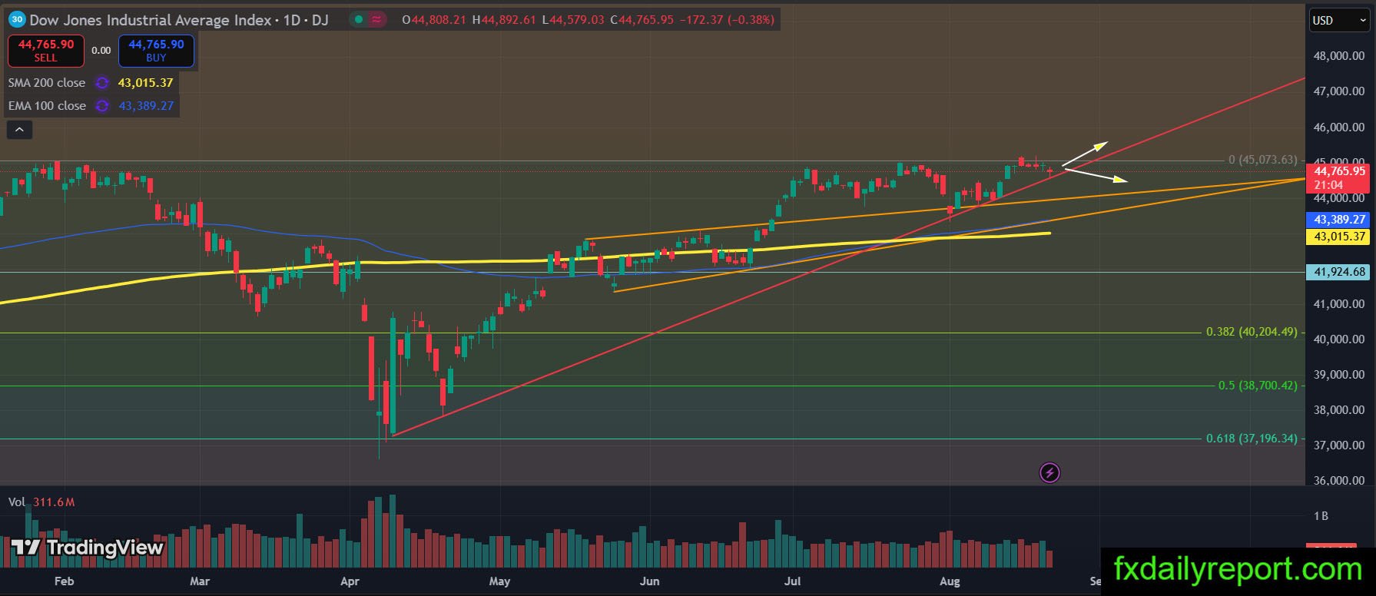Viewport: 1376px width, 596px height.
Task: Click the Aug label on the time axis
Action: pos(950,581)
